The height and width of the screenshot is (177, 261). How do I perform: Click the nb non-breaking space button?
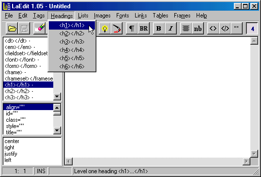coord(198,29)
